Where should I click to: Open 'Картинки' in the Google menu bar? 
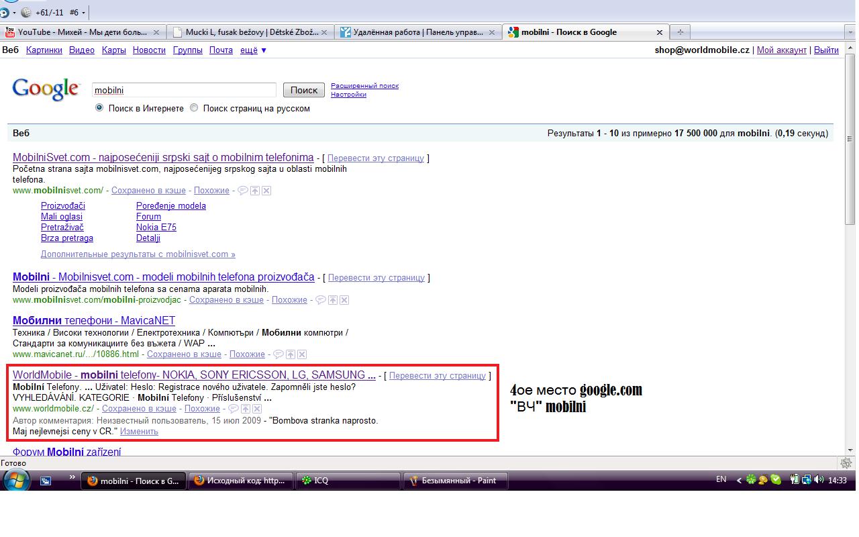[44, 50]
